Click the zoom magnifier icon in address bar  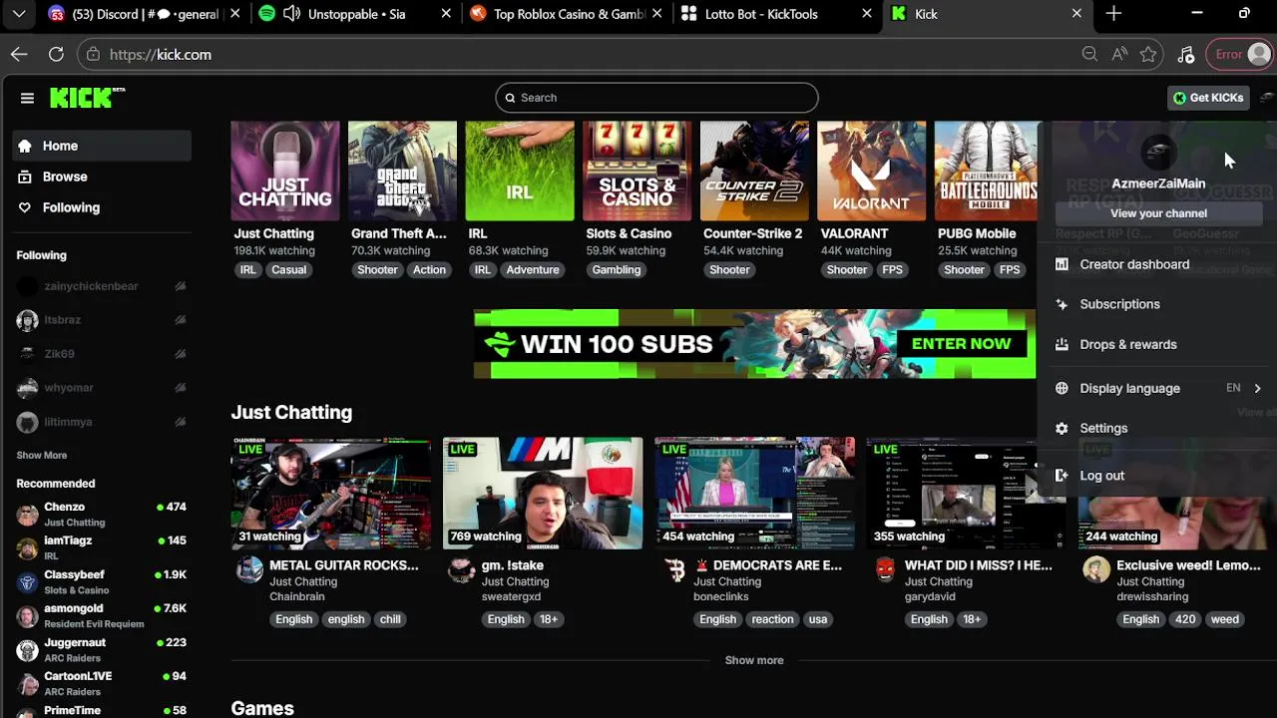tap(1089, 55)
